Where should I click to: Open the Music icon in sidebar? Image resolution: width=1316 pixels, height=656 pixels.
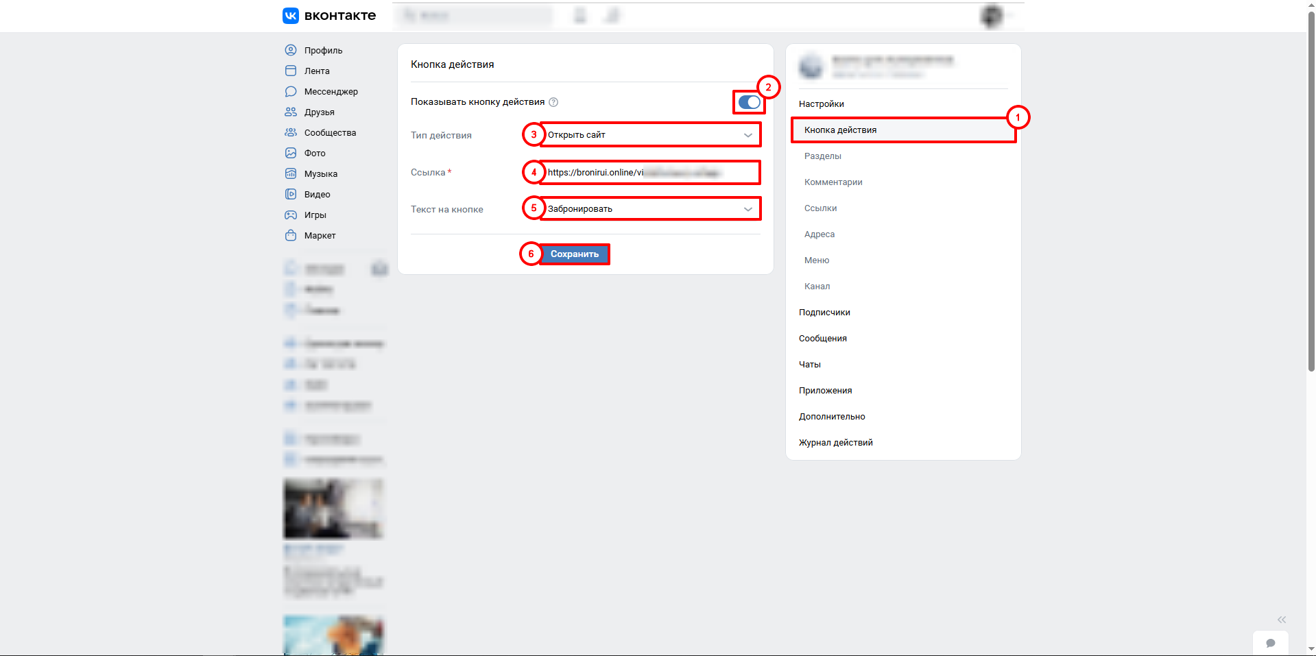tap(291, 173)
